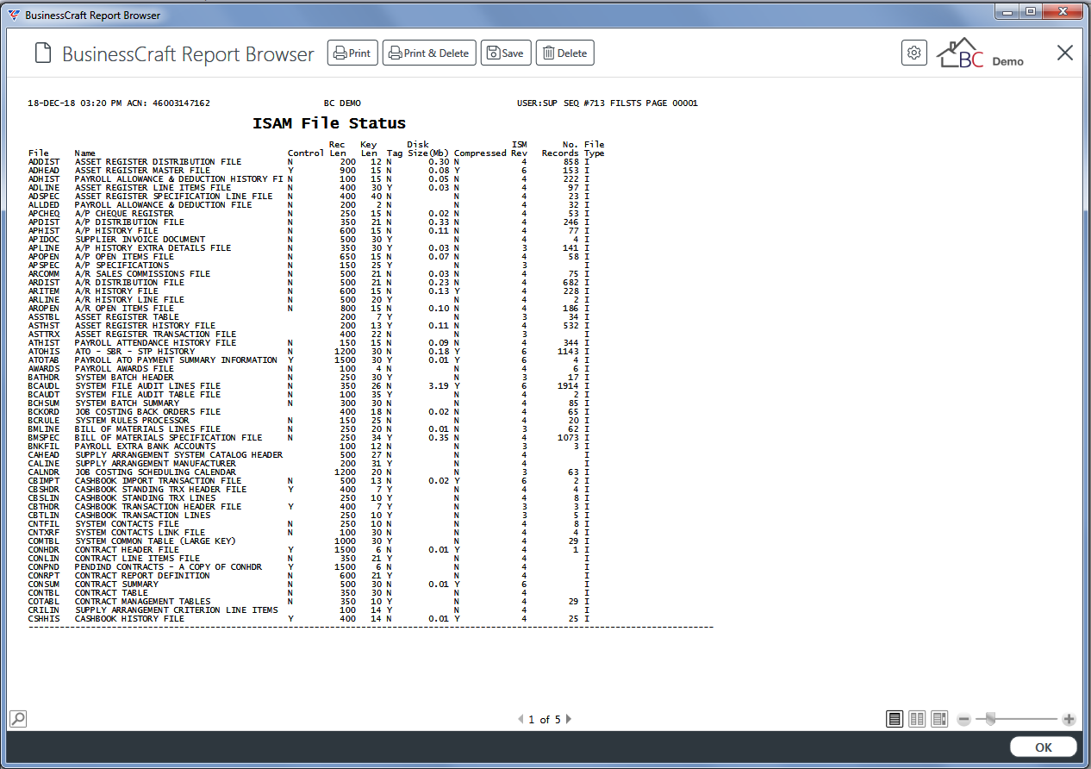Click ATO - SBR - STP HISTORY text

coord(134,352)
